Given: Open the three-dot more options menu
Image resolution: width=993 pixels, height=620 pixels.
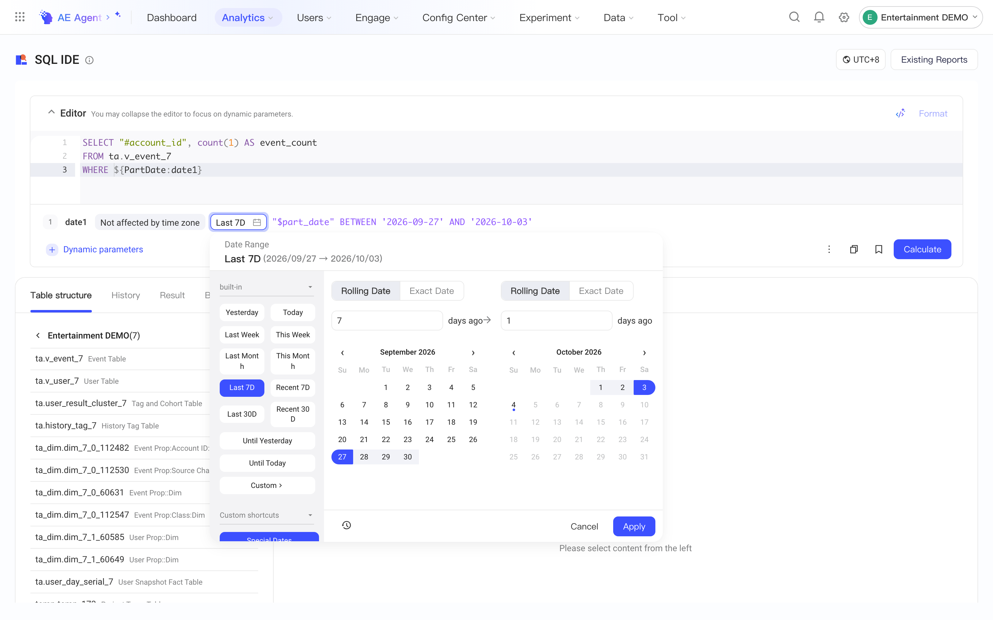Looking at the screenshot, I should coord(829,249).
